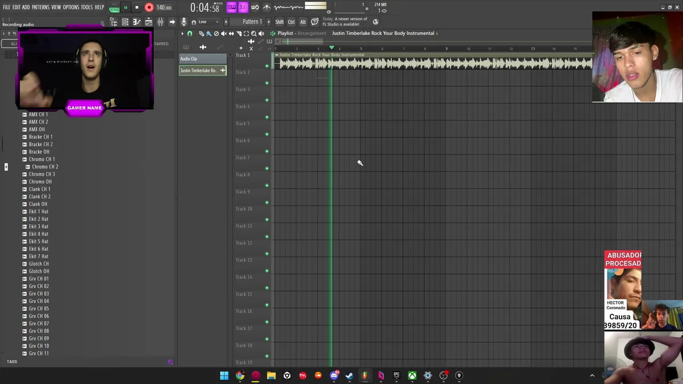
Task: Open the EDIT menu
Action: pos(17,7)
